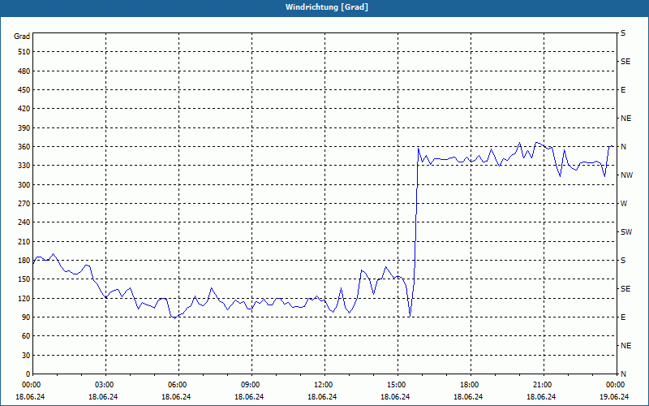
Task: Click the 15:00 time axis label
Action: (x=398, y=385)
